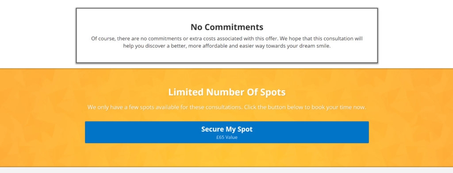Click the word 'Spot' on blue button
The width and height of the screenshot is (453, 173).
(x=245, y=129)
